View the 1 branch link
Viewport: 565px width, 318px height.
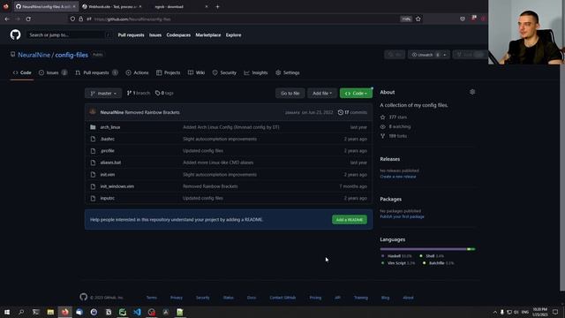(x=139, y=93)
